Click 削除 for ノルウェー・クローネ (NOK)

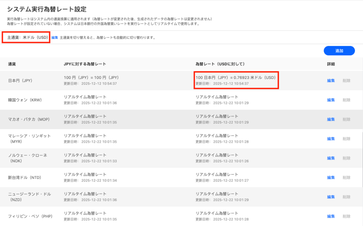[x=346, y=158]
